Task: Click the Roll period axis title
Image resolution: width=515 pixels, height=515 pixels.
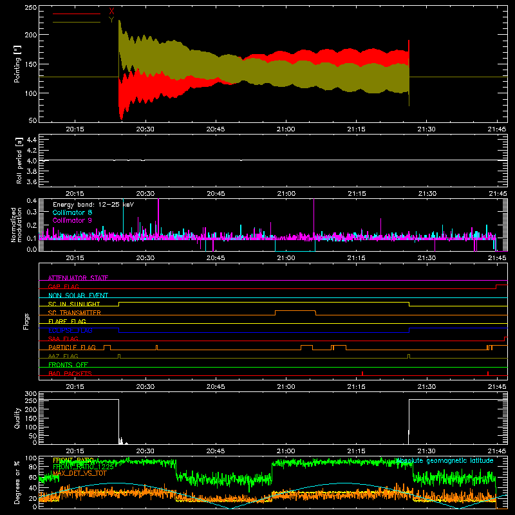Action: (19, 160)
